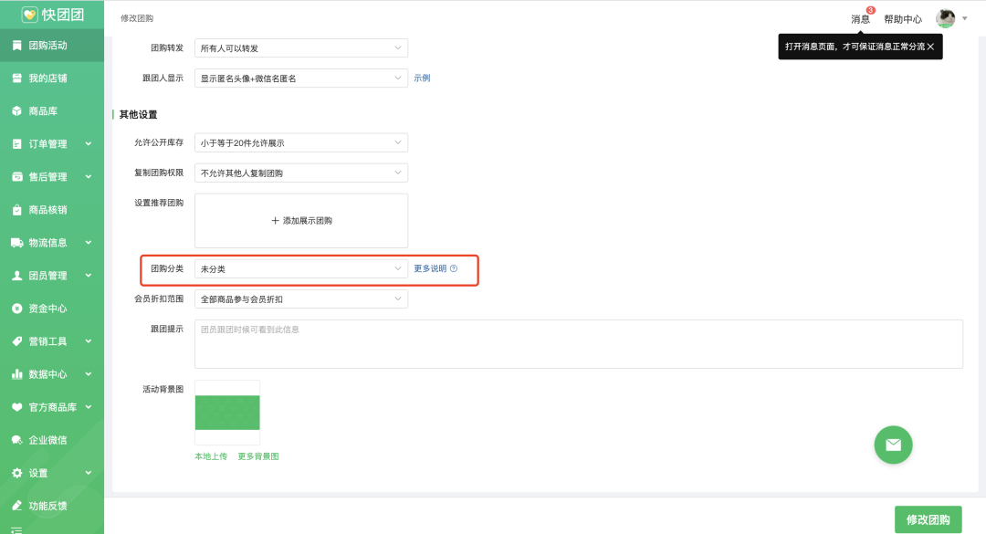986x534 pixels.
Task: Click the 商品库 cube icon
Action: pos(17,111)
